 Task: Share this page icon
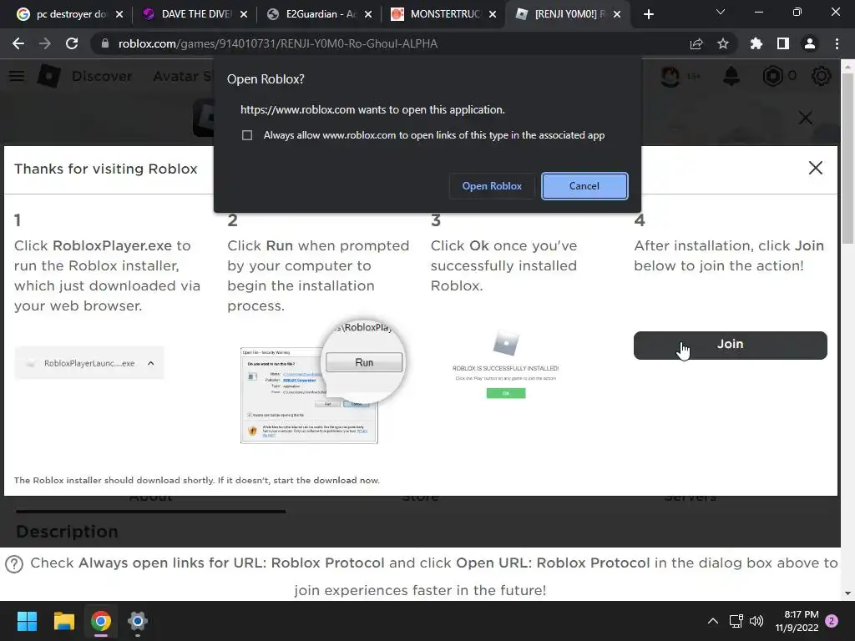pyautogui.click(x=696, y=43)
